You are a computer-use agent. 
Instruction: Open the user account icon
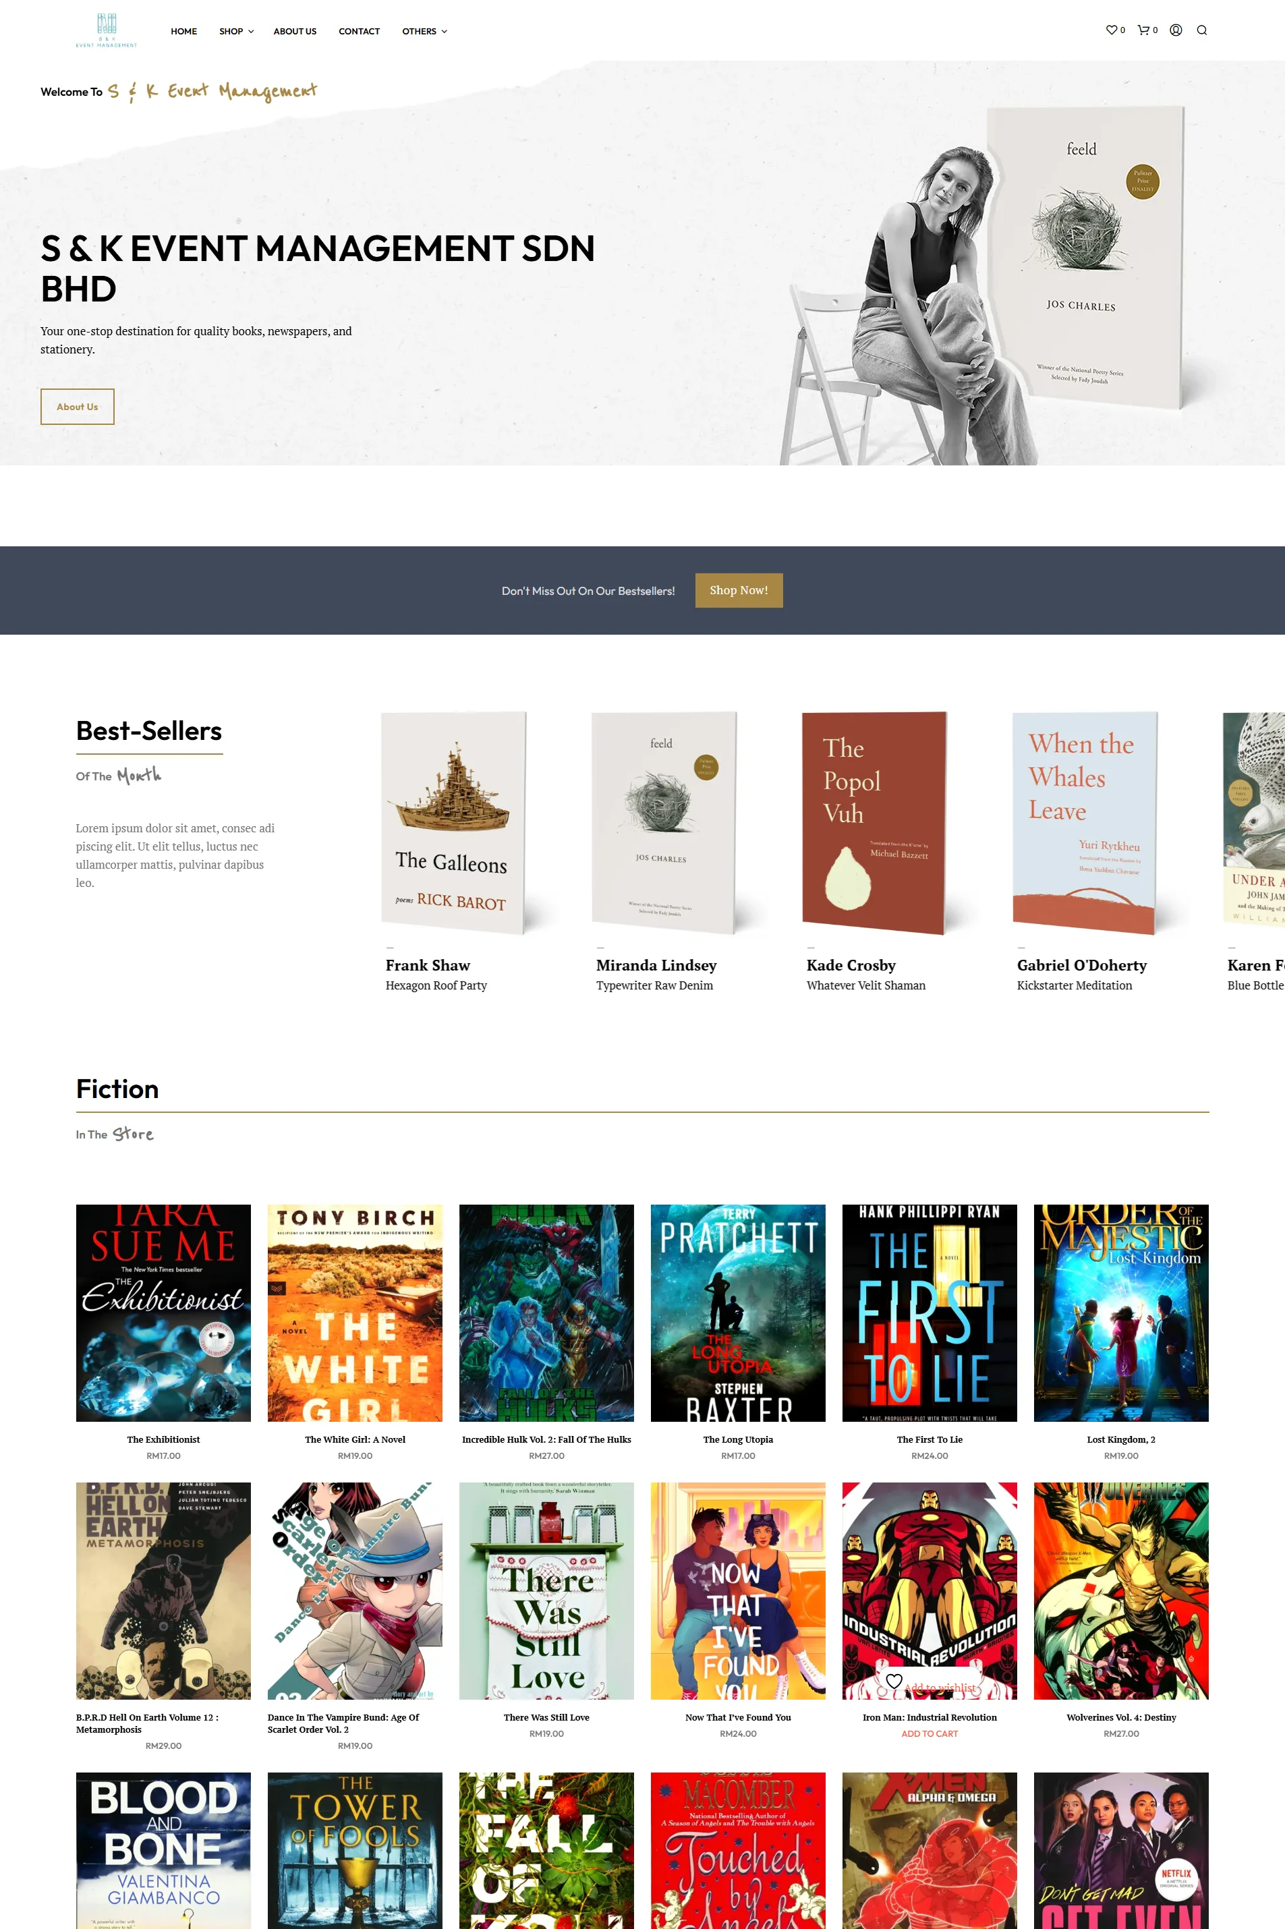(1175, 30)
